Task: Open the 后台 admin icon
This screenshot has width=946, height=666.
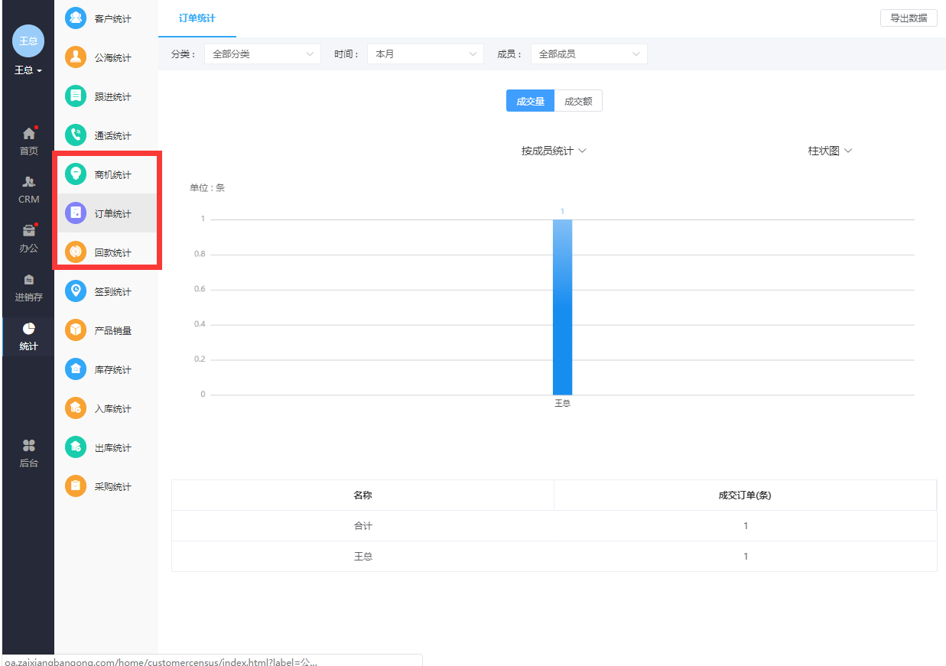Action: 29,445
